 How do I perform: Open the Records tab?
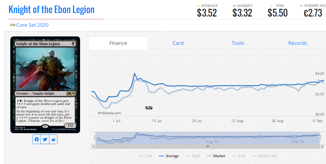pos(298,43)
